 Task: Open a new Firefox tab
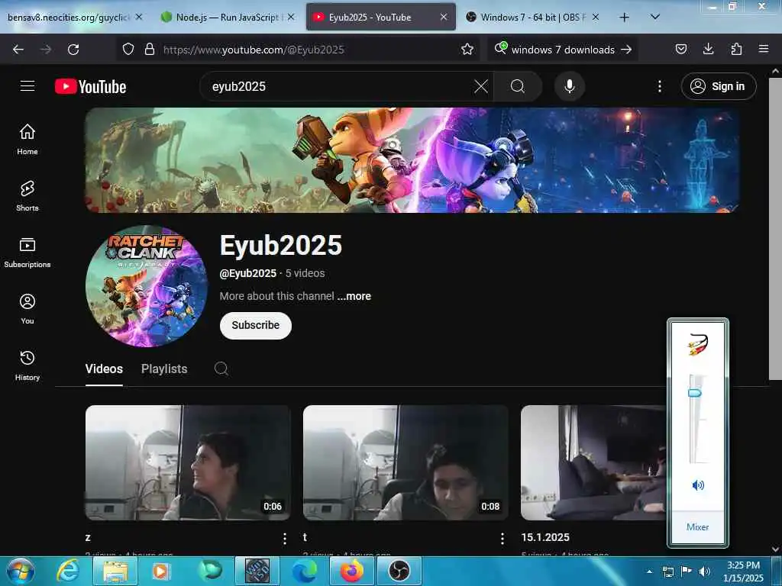(624, 18)
